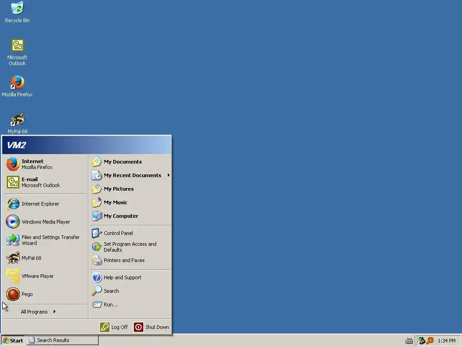Image resolution: width=462 pixels, height=347 pixels.
Task: Click Shut Down power icon
Action: coord(139,327)
